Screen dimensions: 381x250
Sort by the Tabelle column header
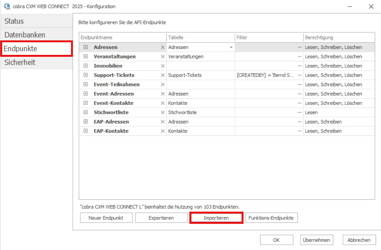tap(201, 37)
